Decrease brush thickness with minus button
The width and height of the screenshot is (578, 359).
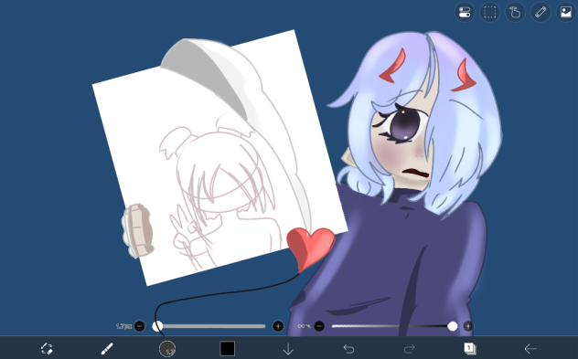coord(139,326)
